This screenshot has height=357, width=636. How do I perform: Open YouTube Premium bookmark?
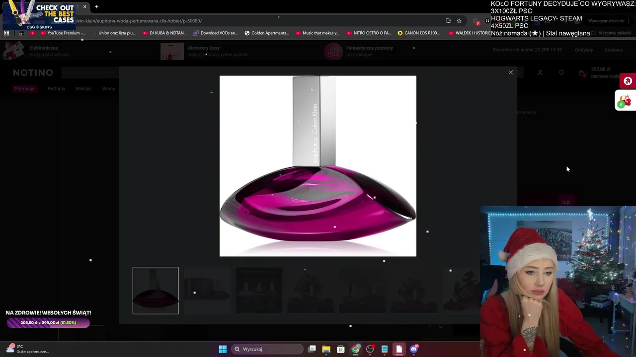point(63,33)
